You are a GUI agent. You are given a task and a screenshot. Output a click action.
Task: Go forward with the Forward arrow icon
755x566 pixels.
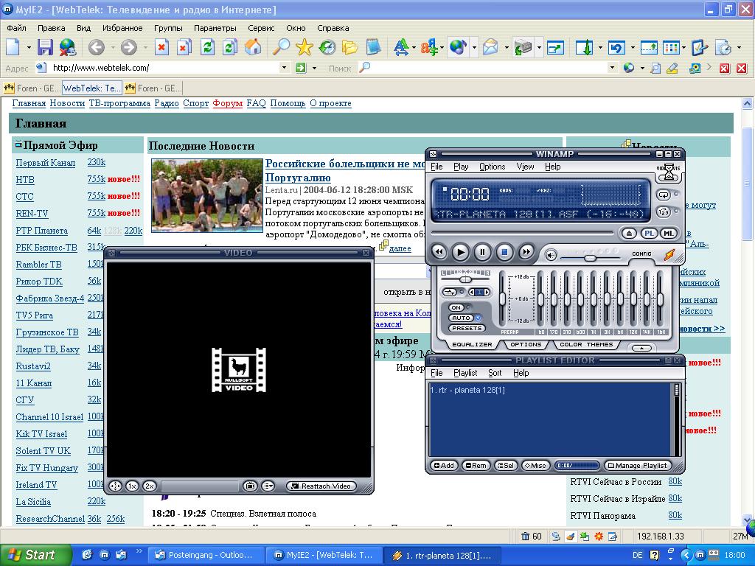coord(128,47)
